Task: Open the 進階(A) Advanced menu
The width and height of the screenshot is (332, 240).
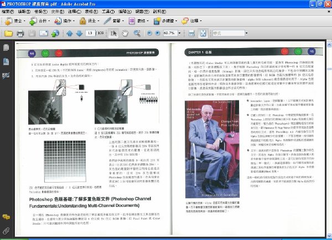Action: [125, 12]
